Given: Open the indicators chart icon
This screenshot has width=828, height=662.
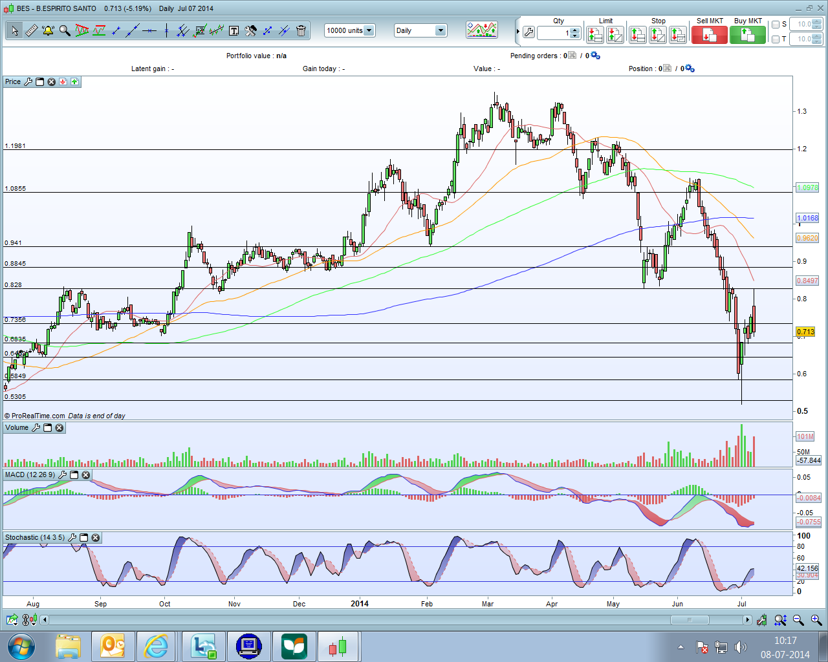Looking at the screenshot, I should (482, 30).
